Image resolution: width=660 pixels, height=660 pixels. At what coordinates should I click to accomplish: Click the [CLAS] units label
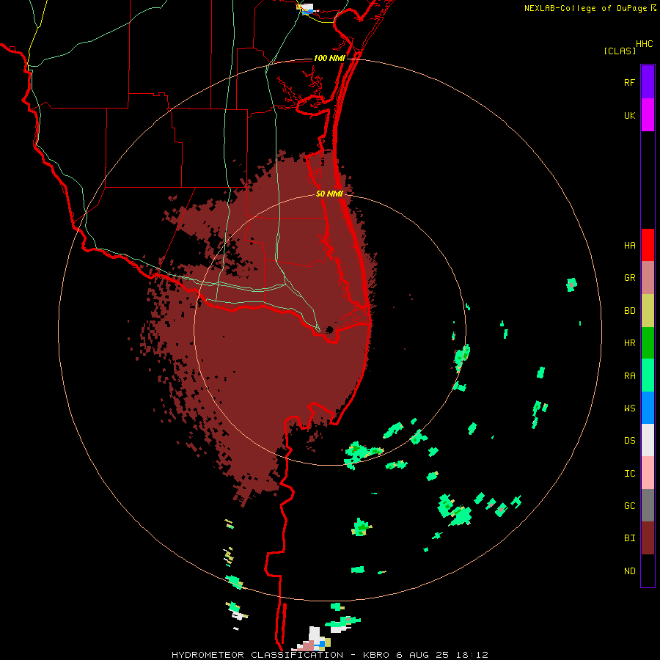tap(620, 51)
